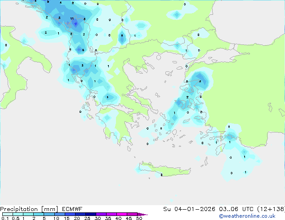
Task: Click the "03..06 UTC" time range
Action: pos(236,209)
